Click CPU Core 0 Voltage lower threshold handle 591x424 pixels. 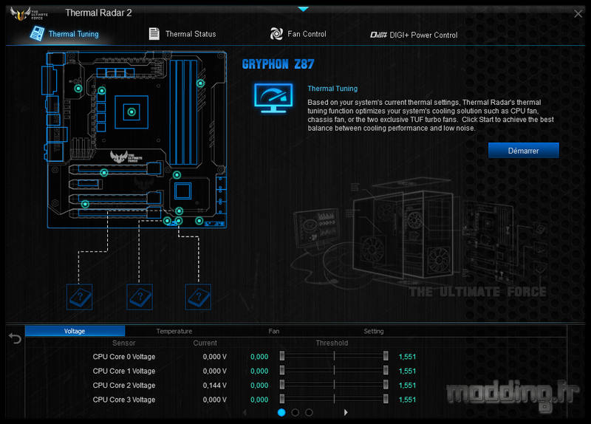[x=282, y=356]
